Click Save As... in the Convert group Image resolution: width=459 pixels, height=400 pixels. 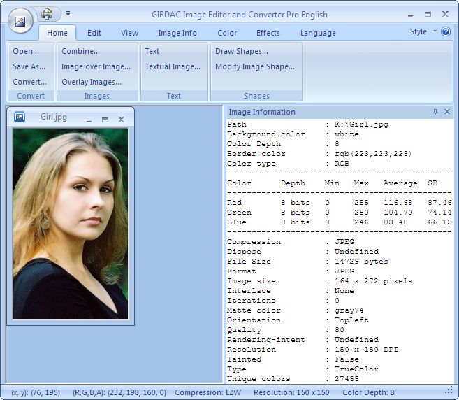click(29, 66)
